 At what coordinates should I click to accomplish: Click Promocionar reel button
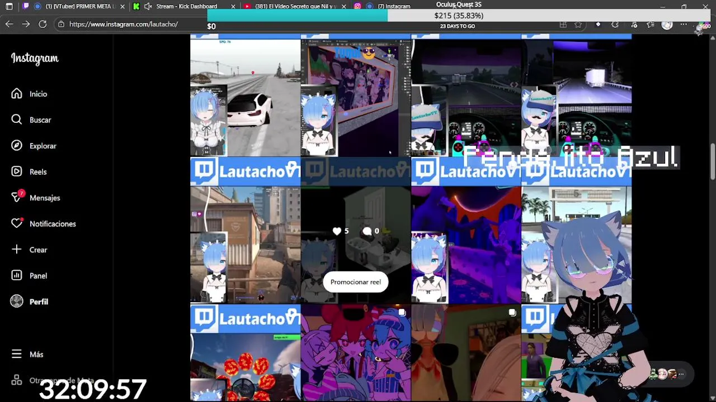356,282
